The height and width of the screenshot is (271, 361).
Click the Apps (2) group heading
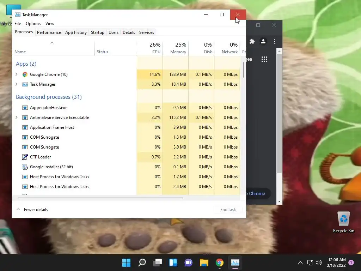point(26,64)
